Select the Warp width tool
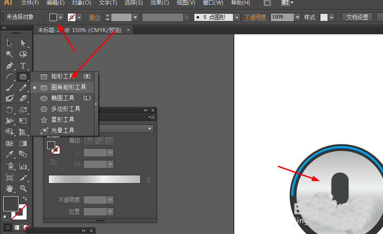Screen dimensions: 383x234 [x=9, y=120]
